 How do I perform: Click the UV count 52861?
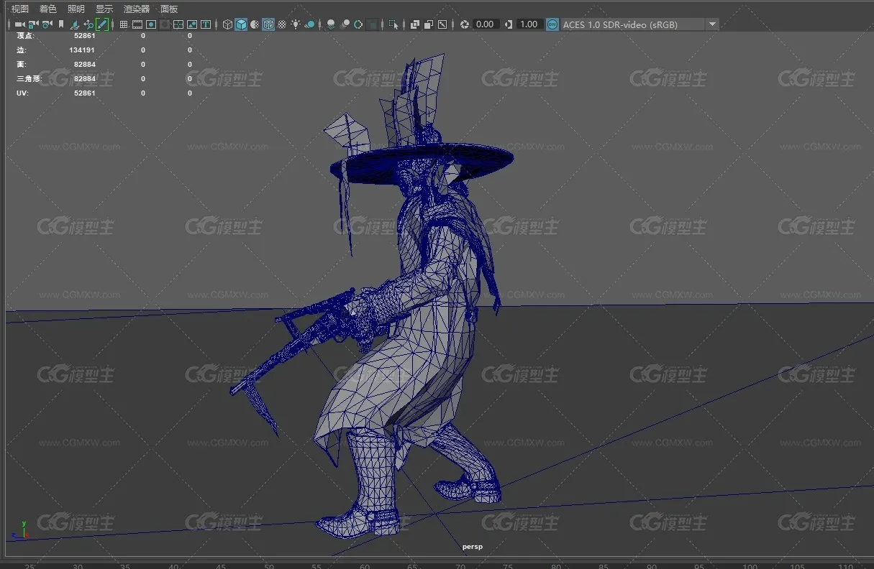click(x=84, y=93)
